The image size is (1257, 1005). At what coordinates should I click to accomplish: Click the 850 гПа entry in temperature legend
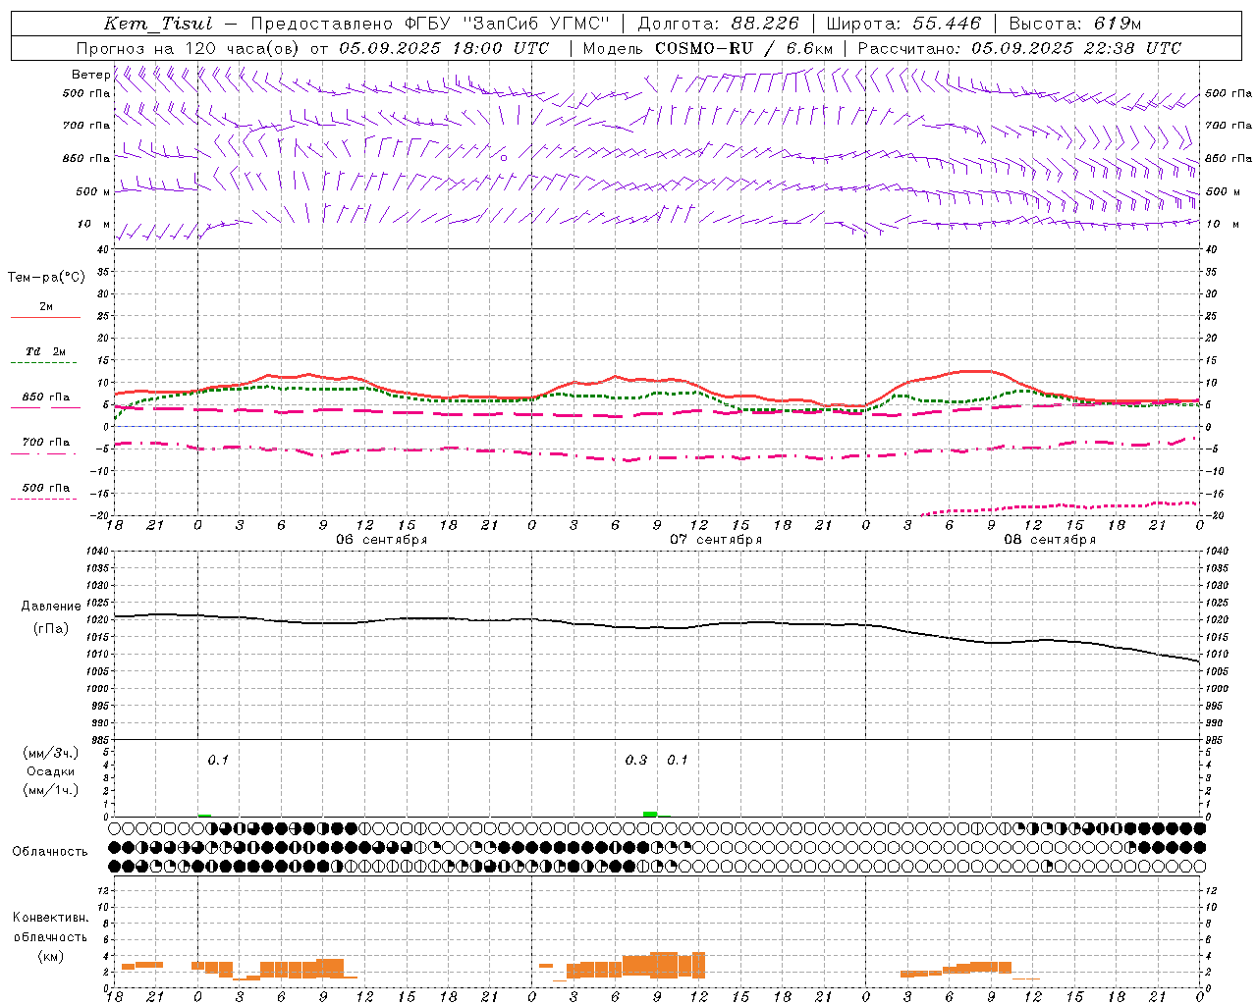pos(46,397)
